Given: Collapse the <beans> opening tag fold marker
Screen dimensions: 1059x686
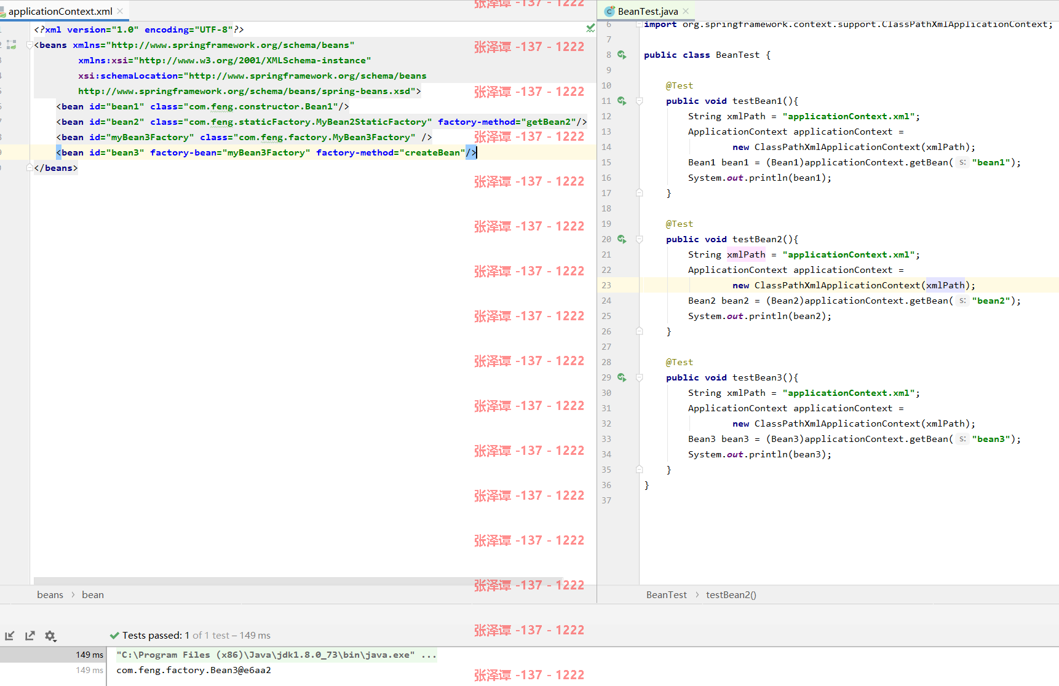Looking at the screenshot, I should tap(30, 45).
